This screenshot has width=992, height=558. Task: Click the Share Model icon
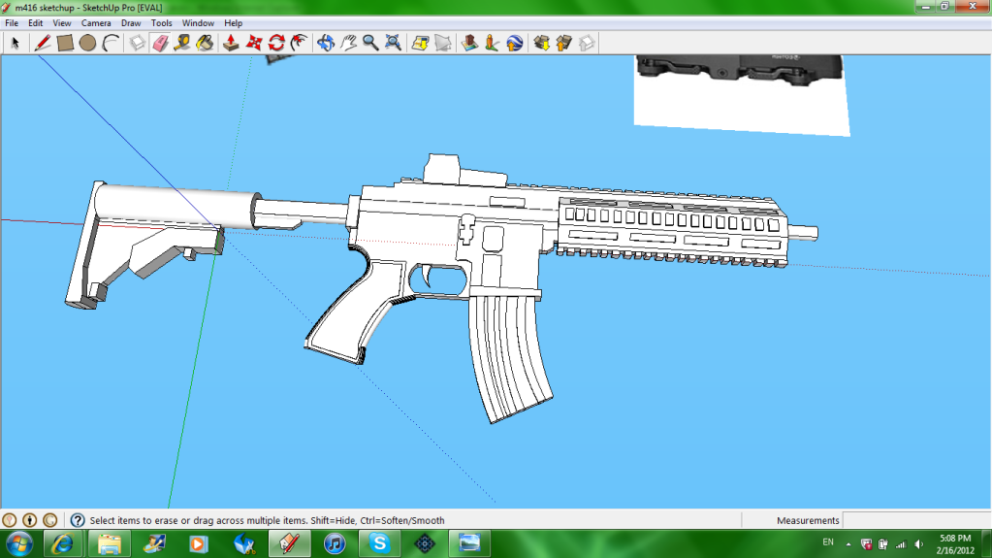click(x=563, y=43)
